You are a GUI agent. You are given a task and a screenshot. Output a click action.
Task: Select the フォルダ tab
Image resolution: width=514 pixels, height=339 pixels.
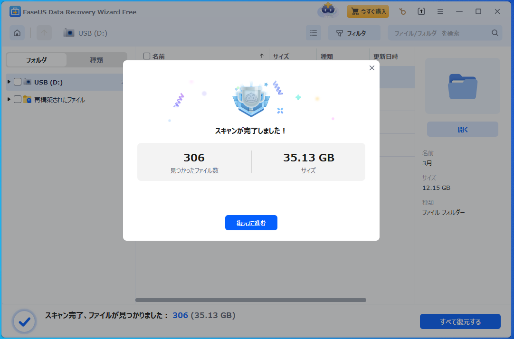pyautogui.click(x=37, y=60)
